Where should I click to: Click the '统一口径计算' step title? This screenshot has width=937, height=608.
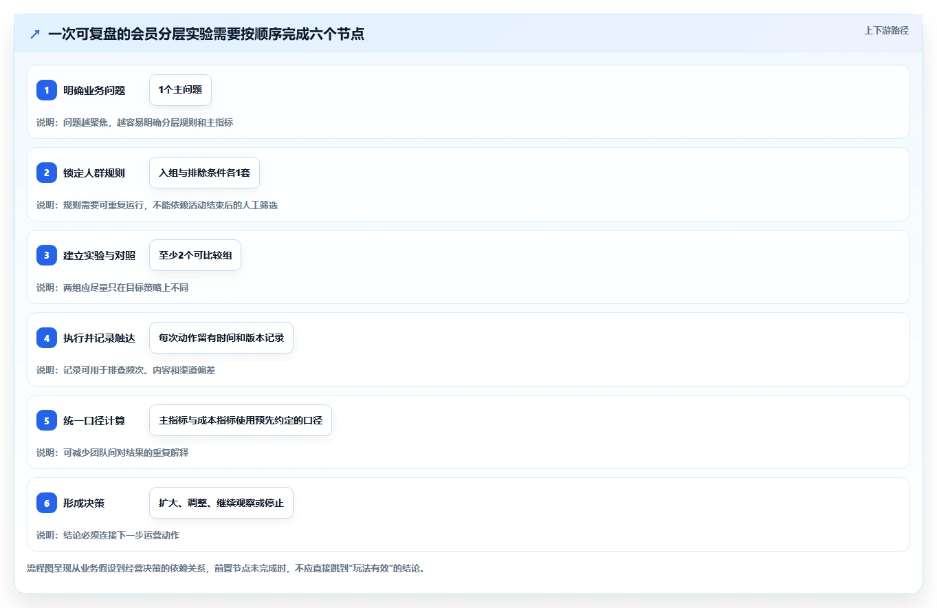pos(94,420)
